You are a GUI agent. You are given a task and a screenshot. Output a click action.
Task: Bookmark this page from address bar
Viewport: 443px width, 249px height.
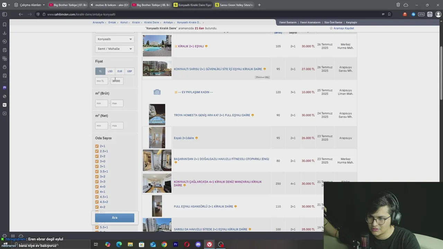389,14
